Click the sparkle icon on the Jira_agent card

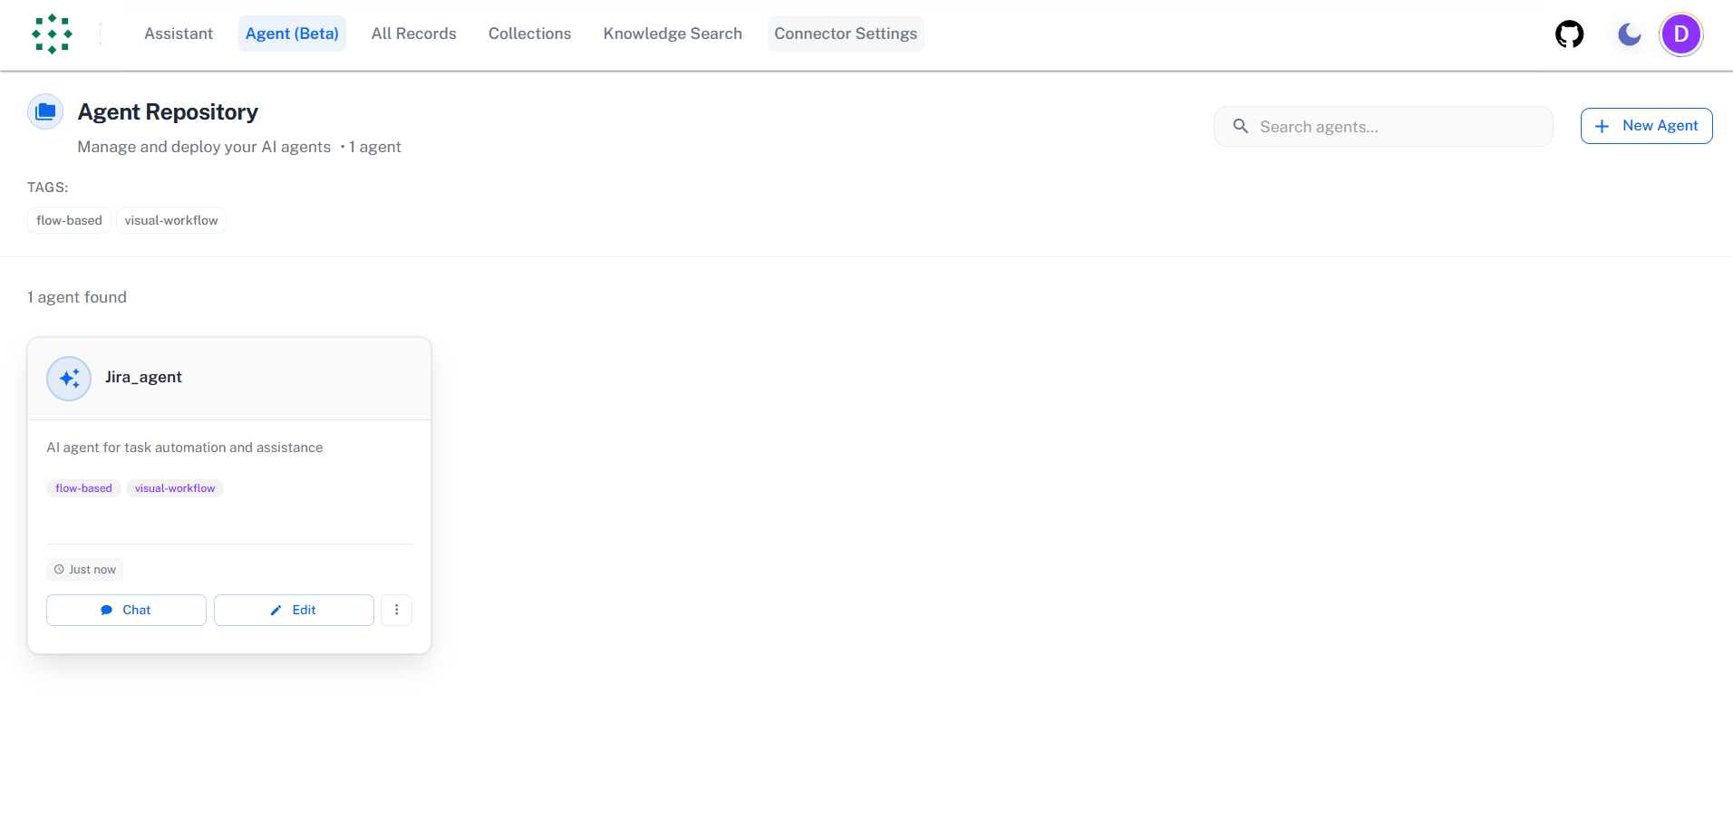[68, 378]
